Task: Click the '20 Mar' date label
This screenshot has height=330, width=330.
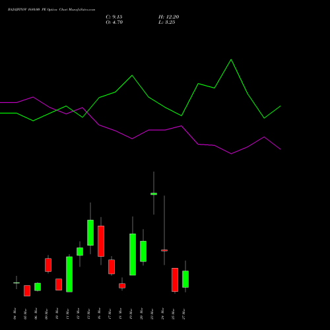Action: pyautogui.click(x=141, y=313)
